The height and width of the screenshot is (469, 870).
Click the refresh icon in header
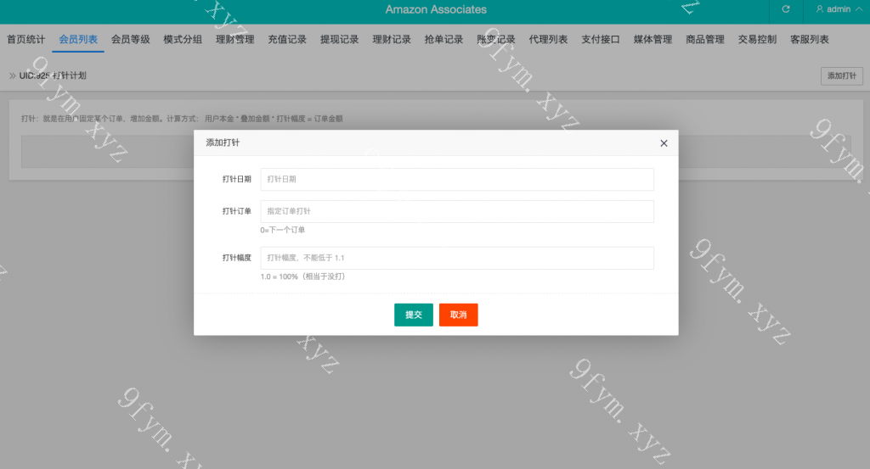(786, 8)
